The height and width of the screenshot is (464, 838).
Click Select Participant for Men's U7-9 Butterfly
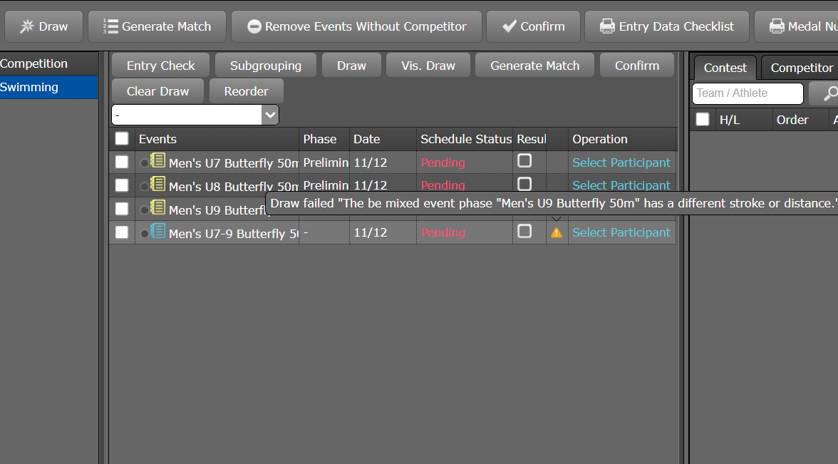[x=621, y=232]
